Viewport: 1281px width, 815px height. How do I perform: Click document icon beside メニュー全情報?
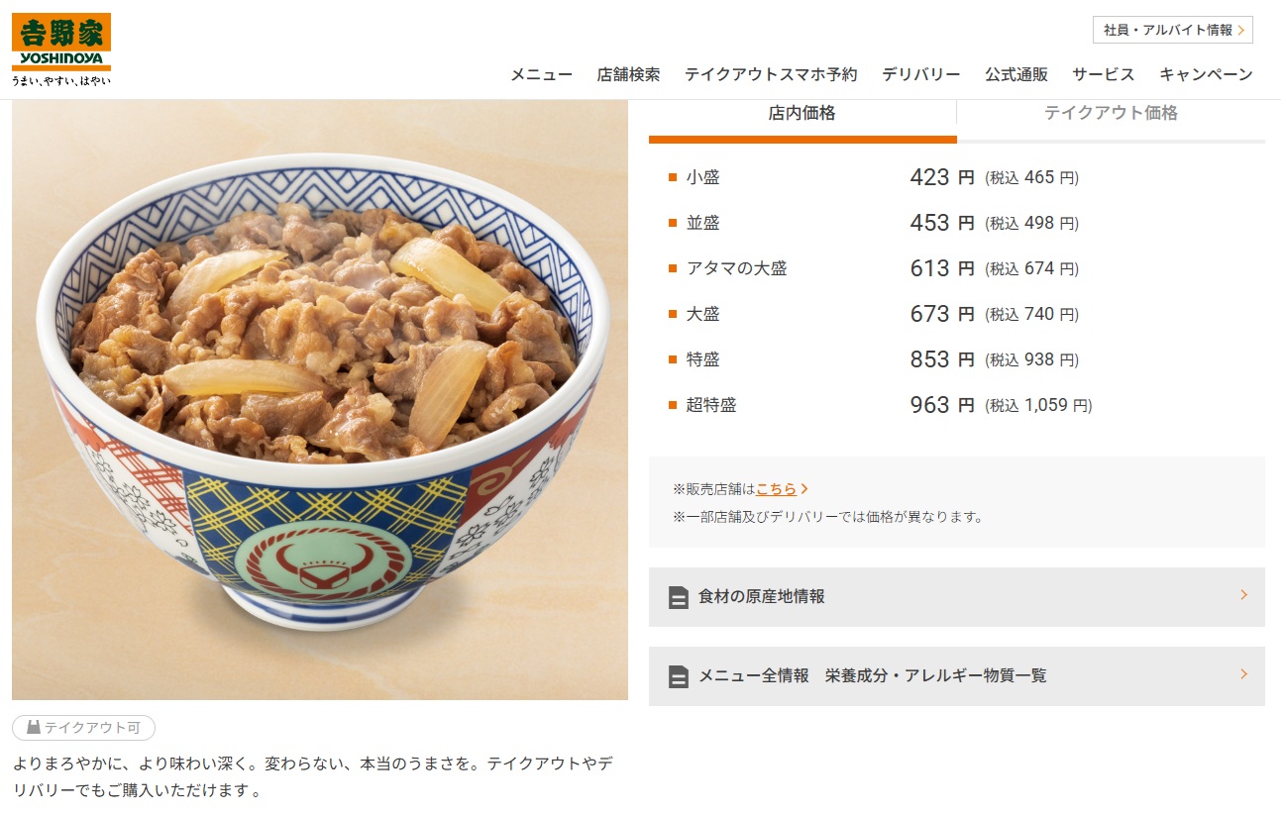[679, 676]
